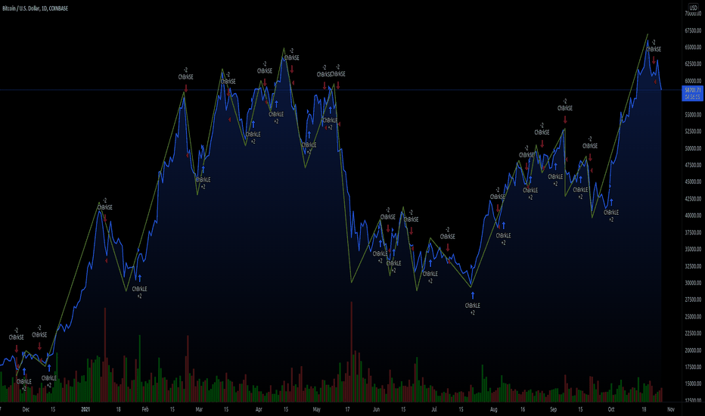Click the ChBrkSE label near October high

(654, 49)
